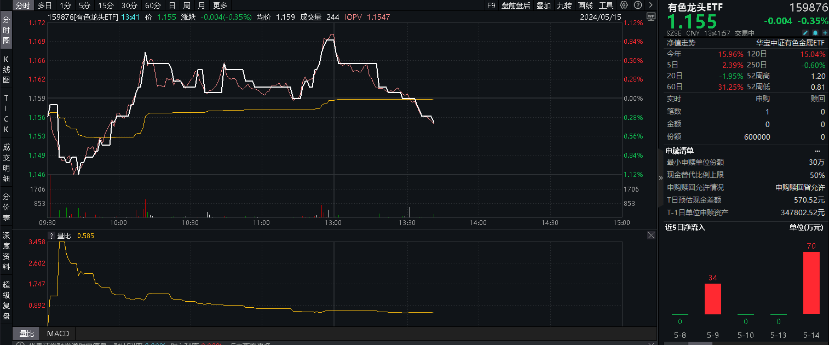Toggle the 九转 indicator

click(564, 5)
